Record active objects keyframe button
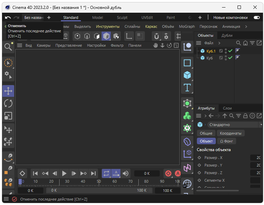 [x=168, y=173]
